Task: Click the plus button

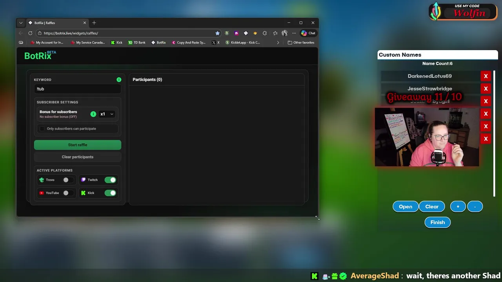Action: click(x=458, y=206)
